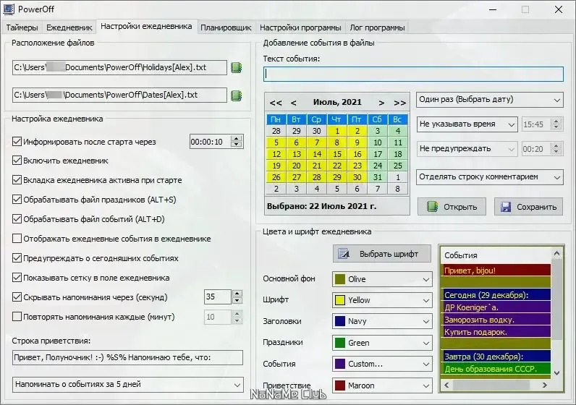
Task: Click the Открыть button
Action: (452, 207)
